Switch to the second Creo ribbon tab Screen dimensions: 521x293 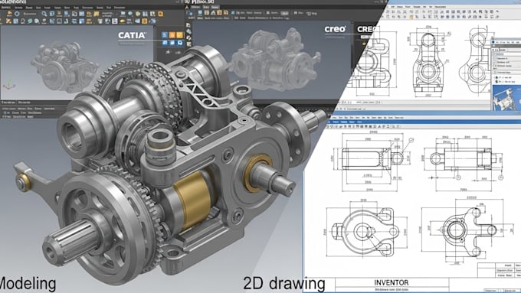206,7
